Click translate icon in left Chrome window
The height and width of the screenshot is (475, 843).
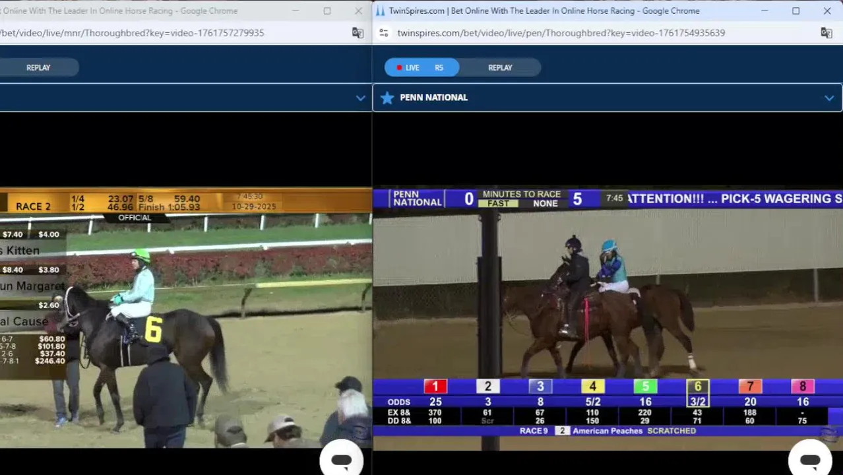pyautogui.click(x=358, y=33)
